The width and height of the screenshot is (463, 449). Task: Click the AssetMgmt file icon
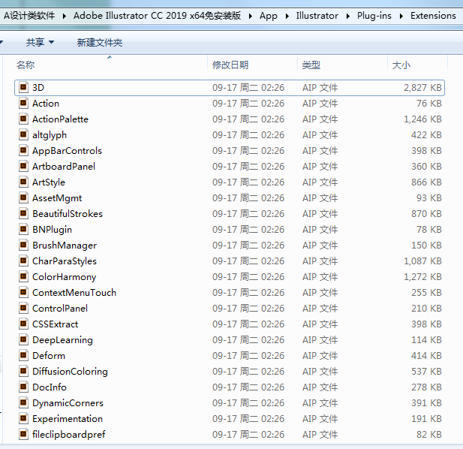(23, 198)
